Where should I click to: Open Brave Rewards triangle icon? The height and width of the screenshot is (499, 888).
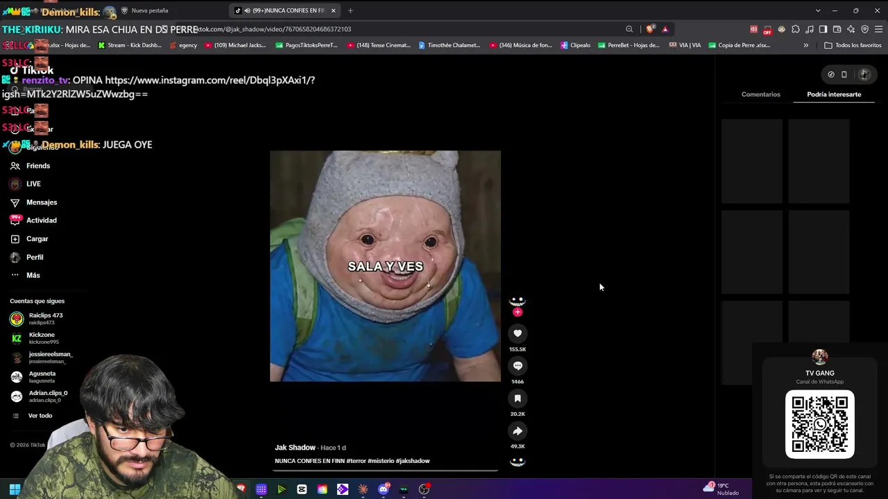point(665,29)
